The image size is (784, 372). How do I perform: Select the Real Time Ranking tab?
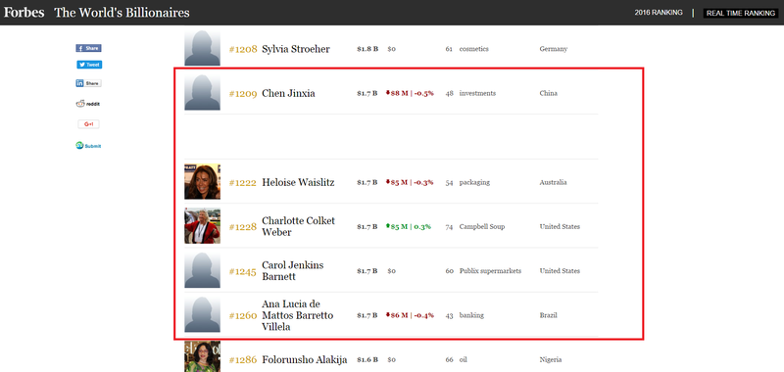point(741,13)
